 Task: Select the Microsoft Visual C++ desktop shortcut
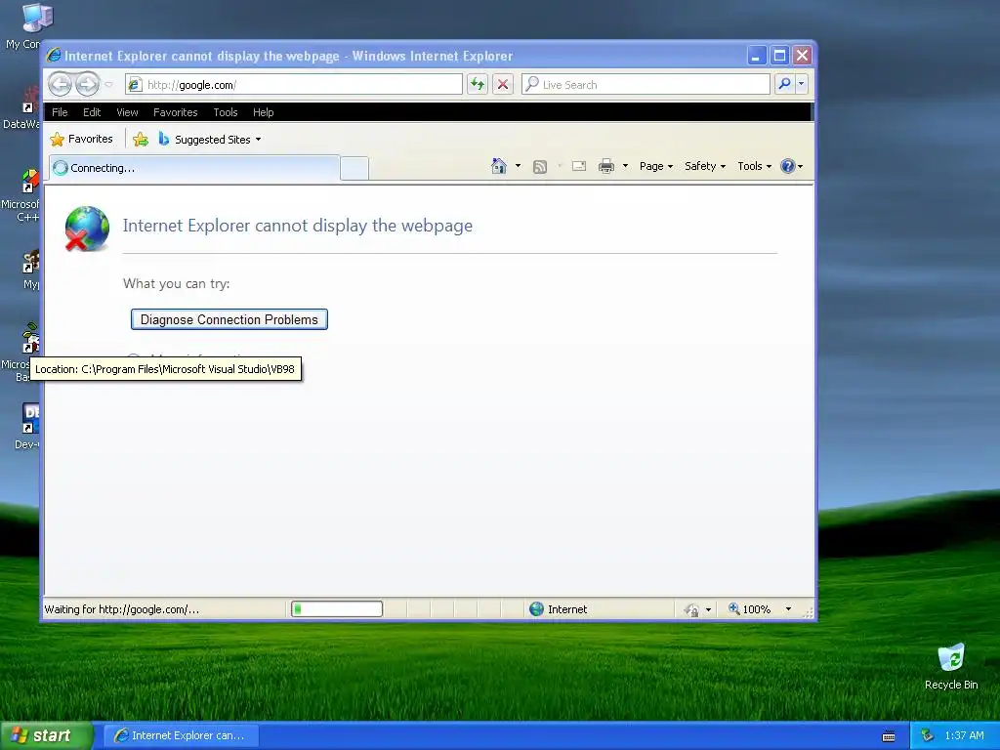(21, 195)
